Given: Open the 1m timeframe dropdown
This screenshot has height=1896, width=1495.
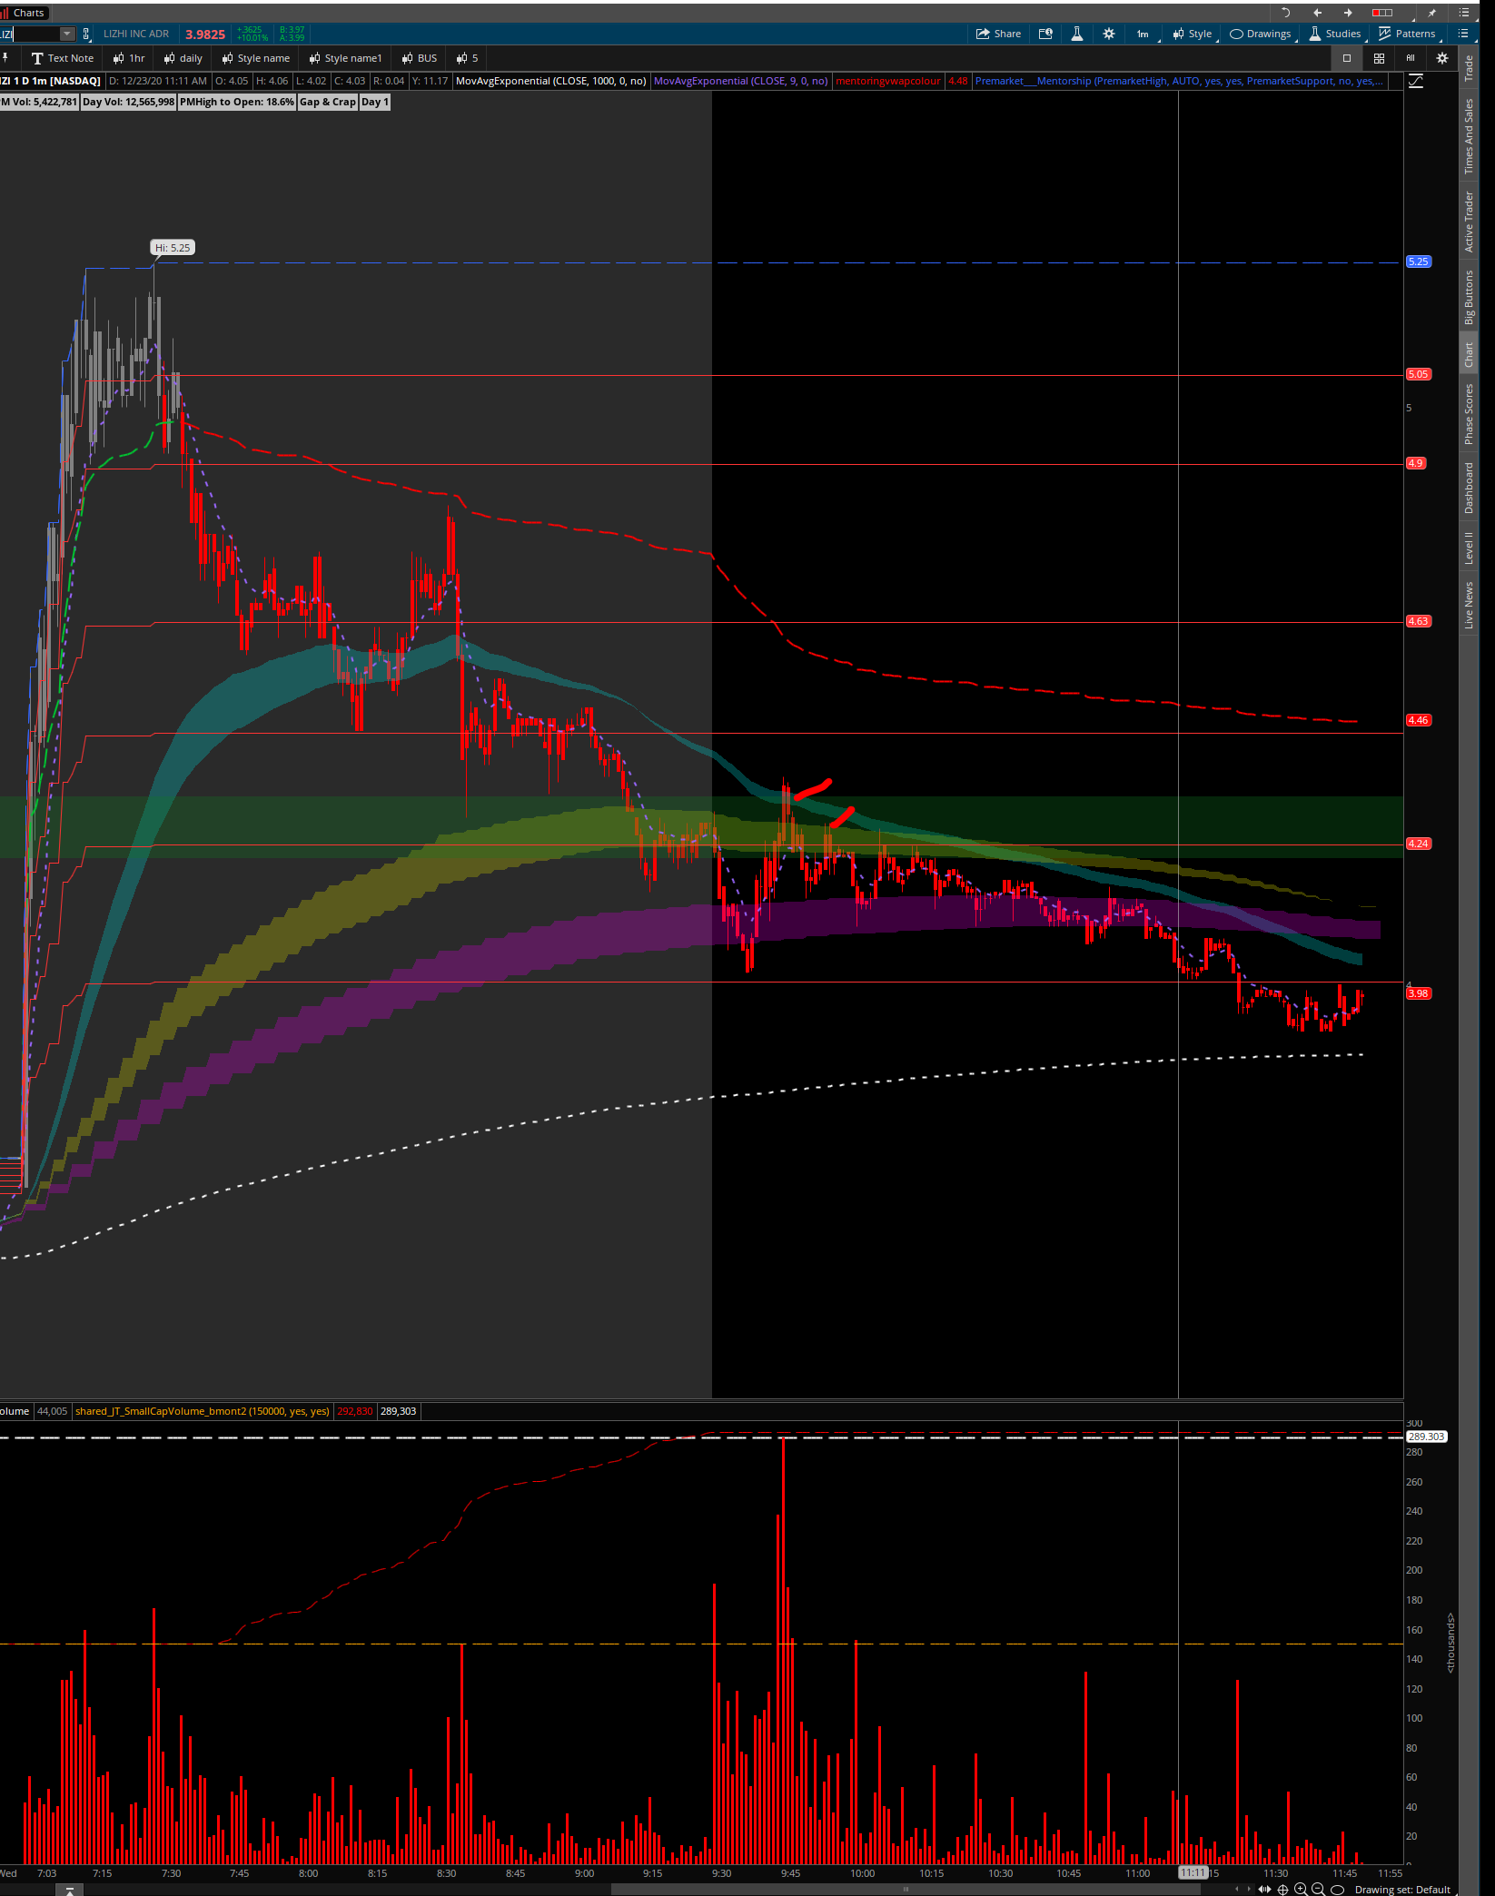Looking at the screenshot, I should (x=1144, y=34).
